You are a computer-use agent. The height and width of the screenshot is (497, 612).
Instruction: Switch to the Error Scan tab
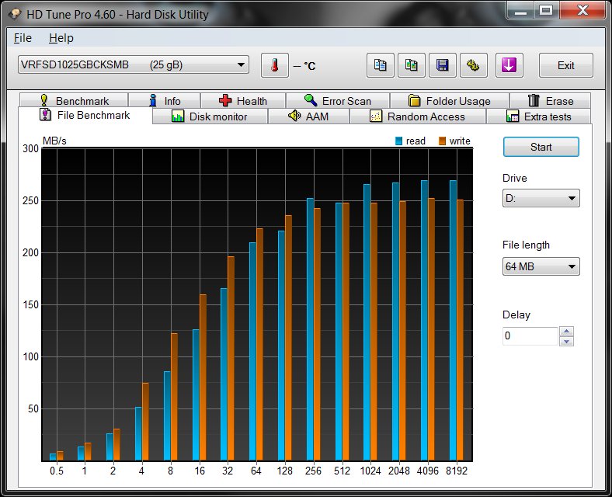pos(338,101)
